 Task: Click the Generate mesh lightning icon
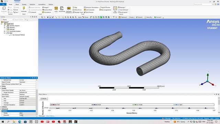[24, 8]
